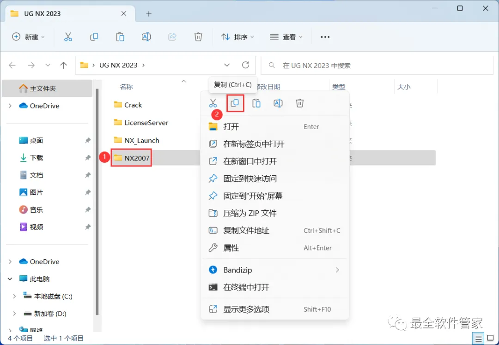Click the Share icon in the top toolbar

(172, 37)
